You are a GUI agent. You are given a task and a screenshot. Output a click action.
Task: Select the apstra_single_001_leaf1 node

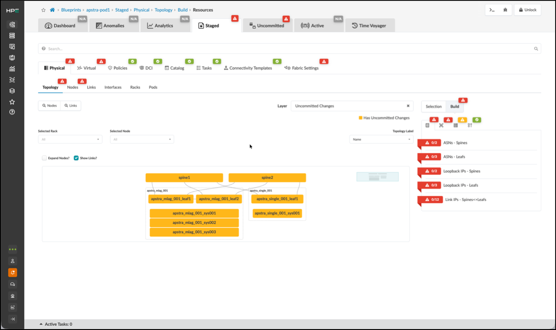coord(277,199)
